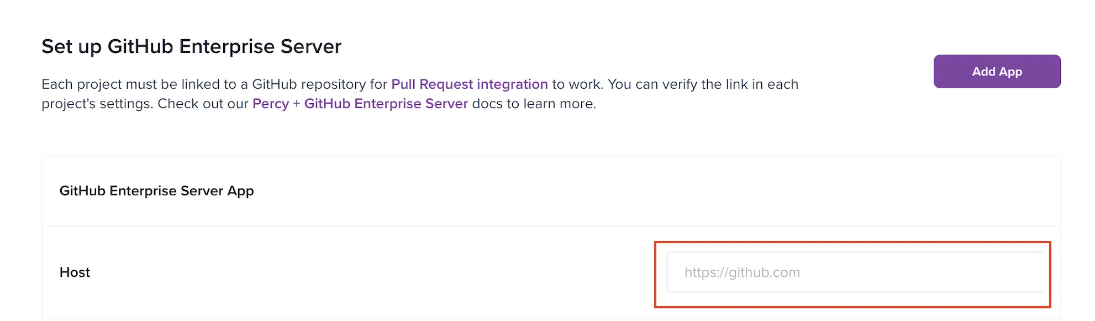Click the Host field label

[75, 272]
